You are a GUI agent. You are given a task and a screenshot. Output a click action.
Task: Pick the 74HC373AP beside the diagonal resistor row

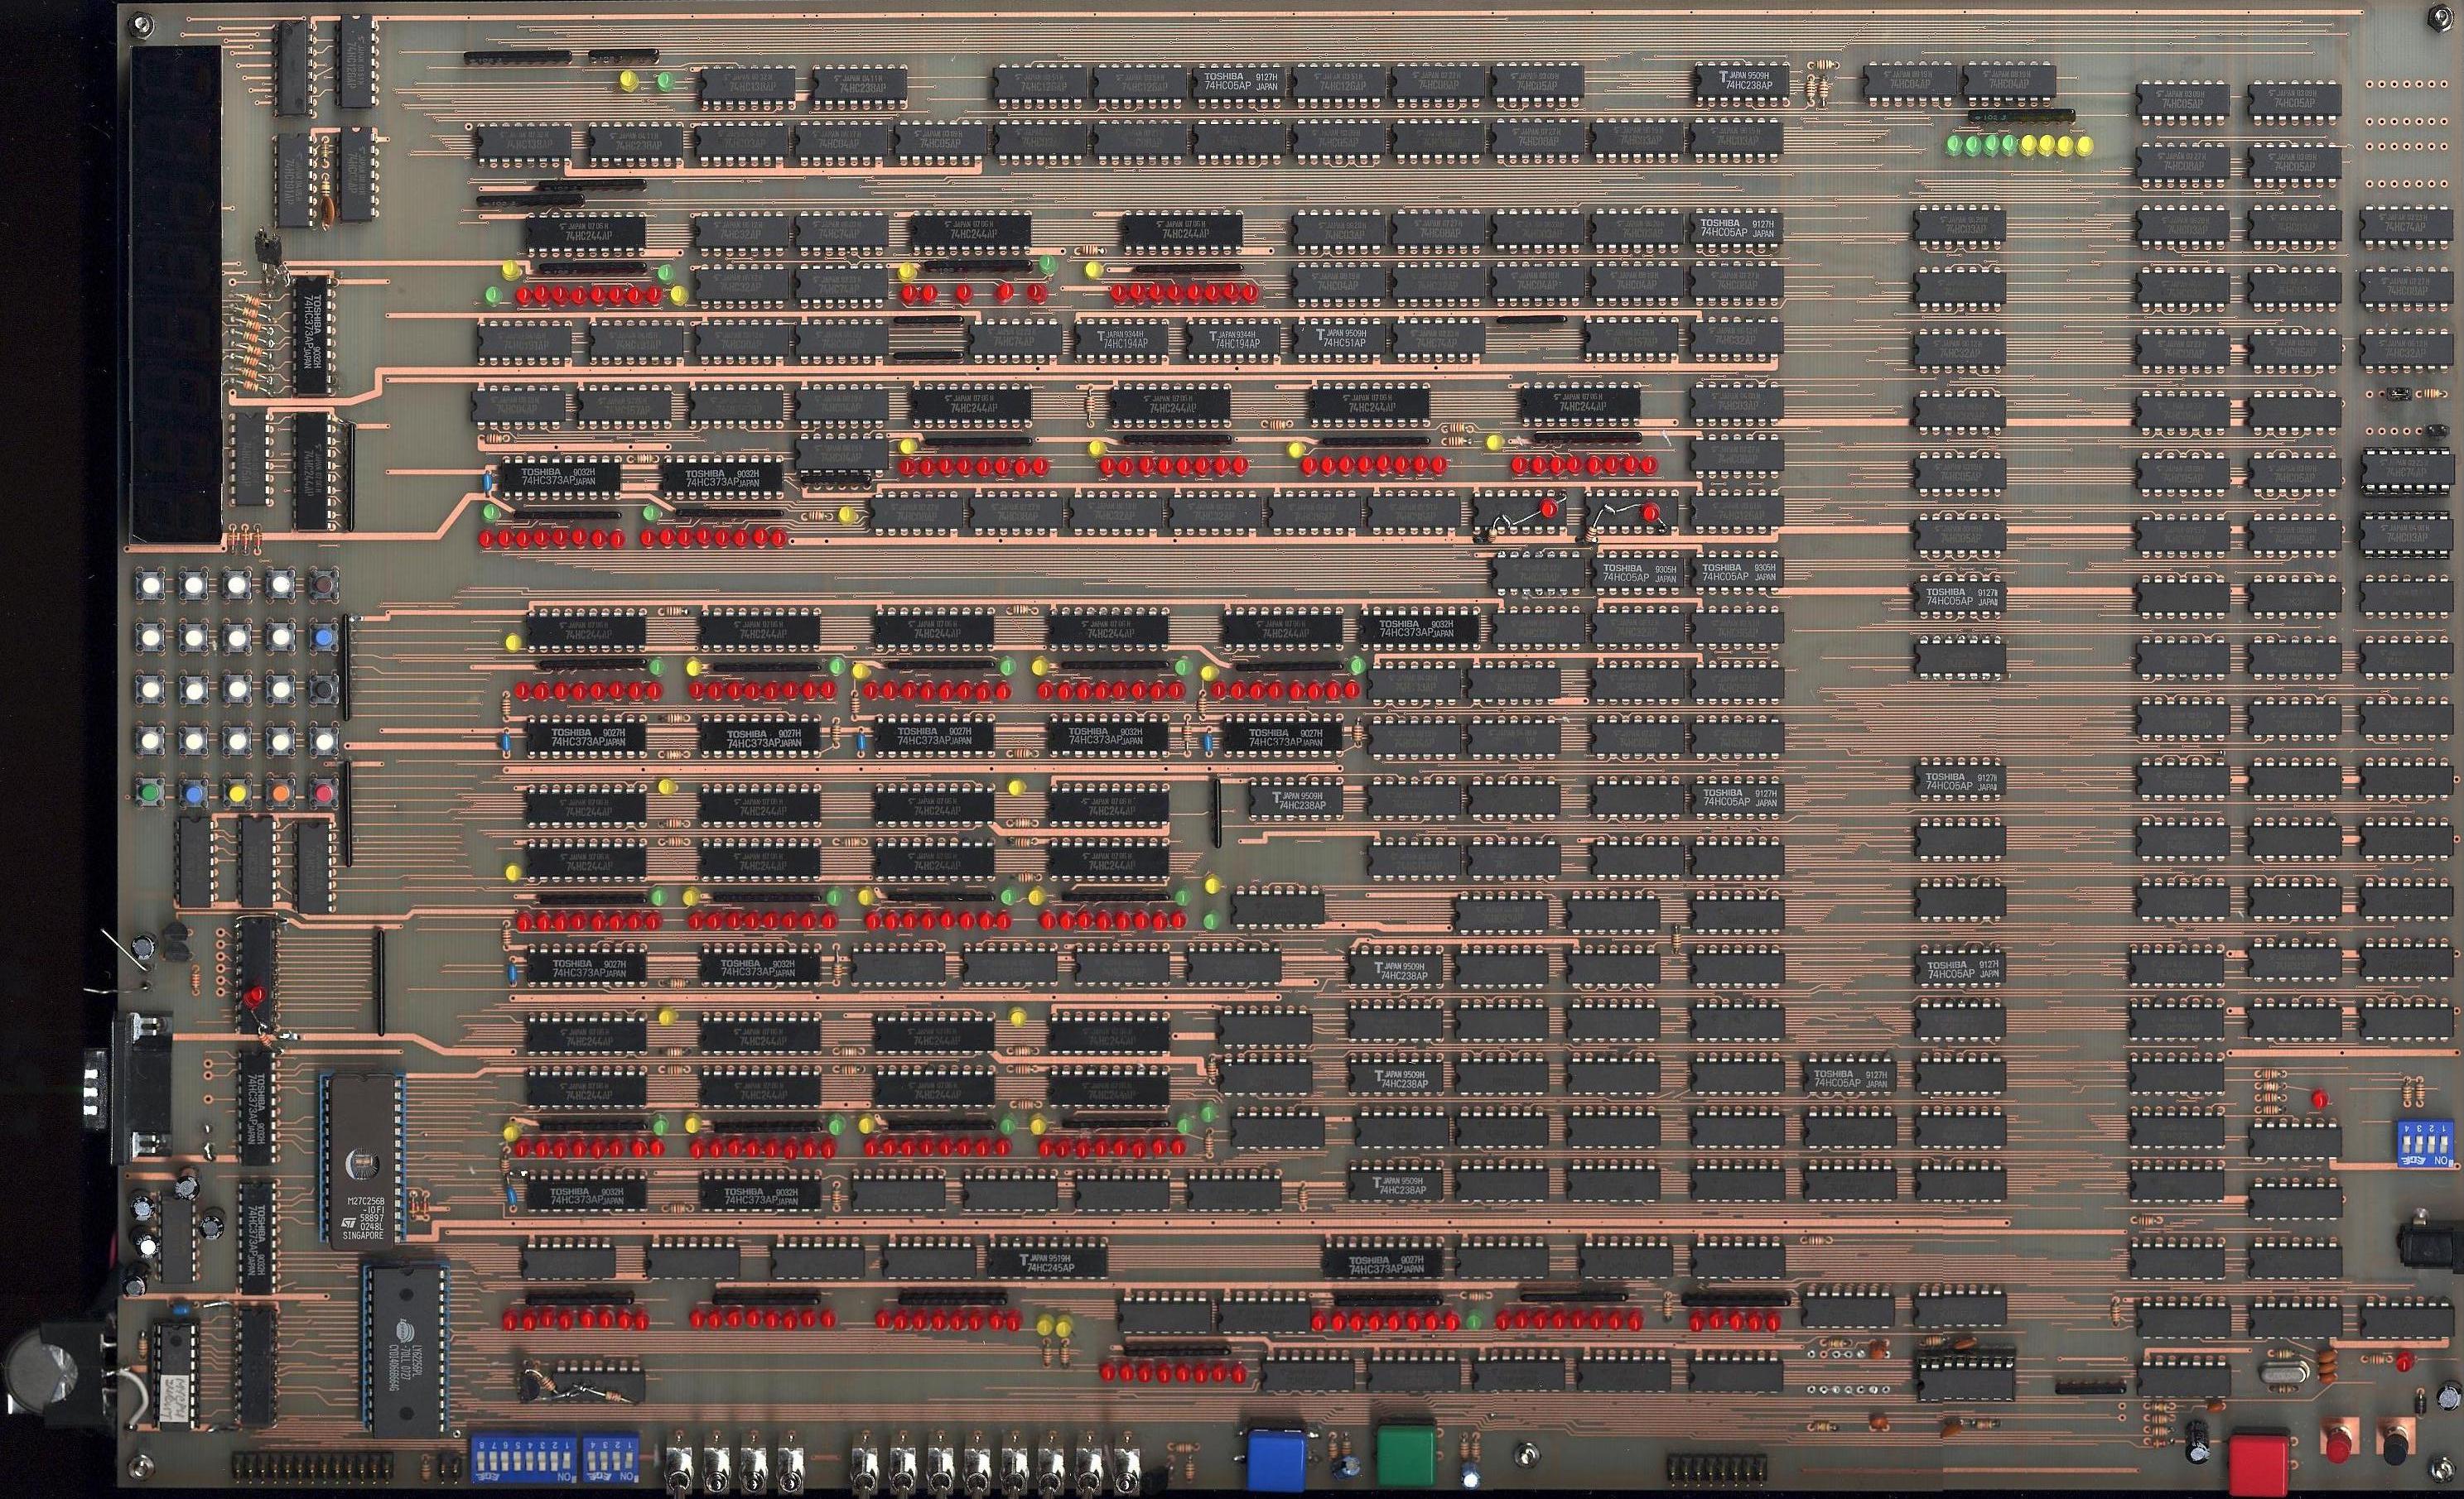point(314,334)
